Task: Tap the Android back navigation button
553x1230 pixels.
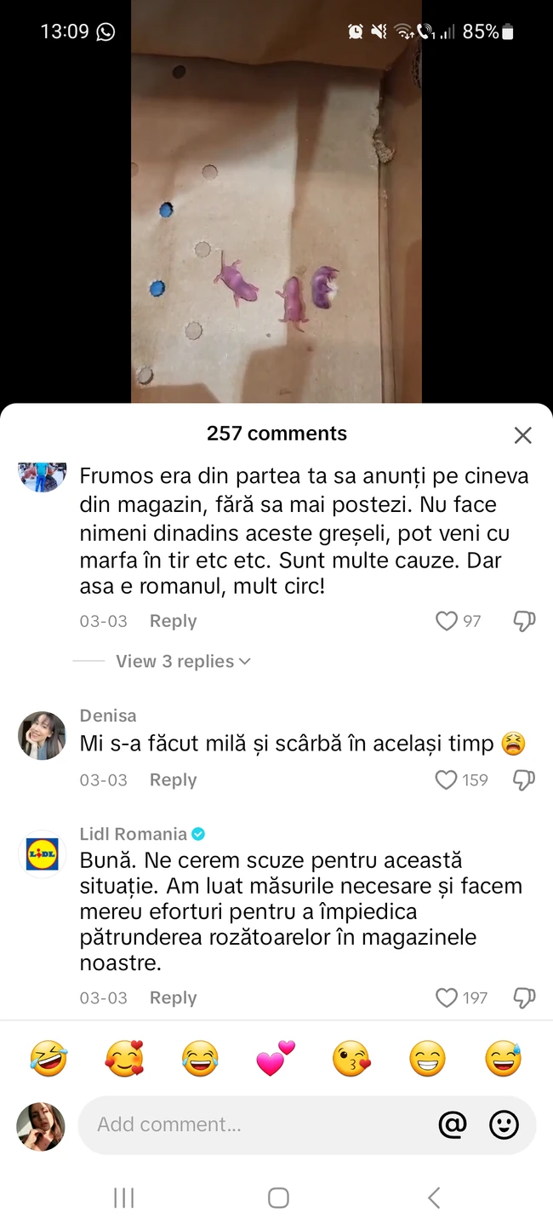Action: (x=433, y=1198)
